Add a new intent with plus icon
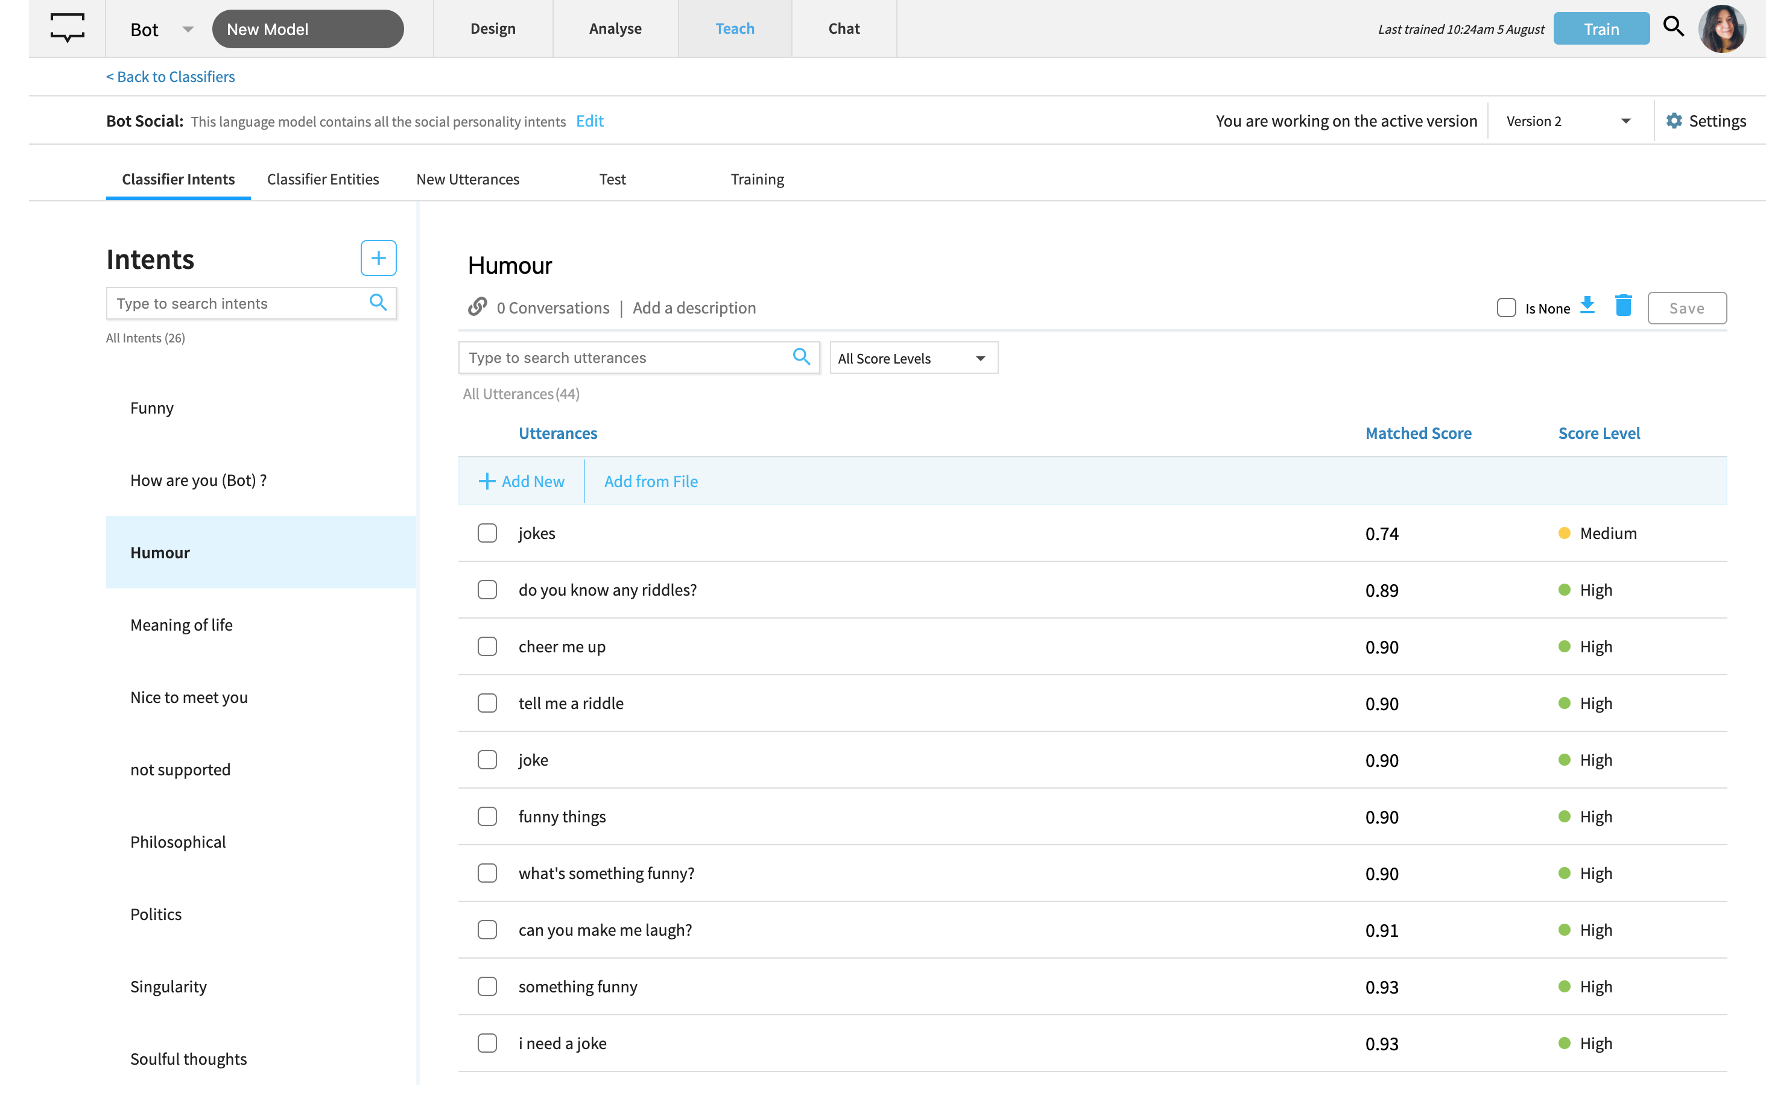This screenshot has width=1766, height=1119. (x=378, y=258)
